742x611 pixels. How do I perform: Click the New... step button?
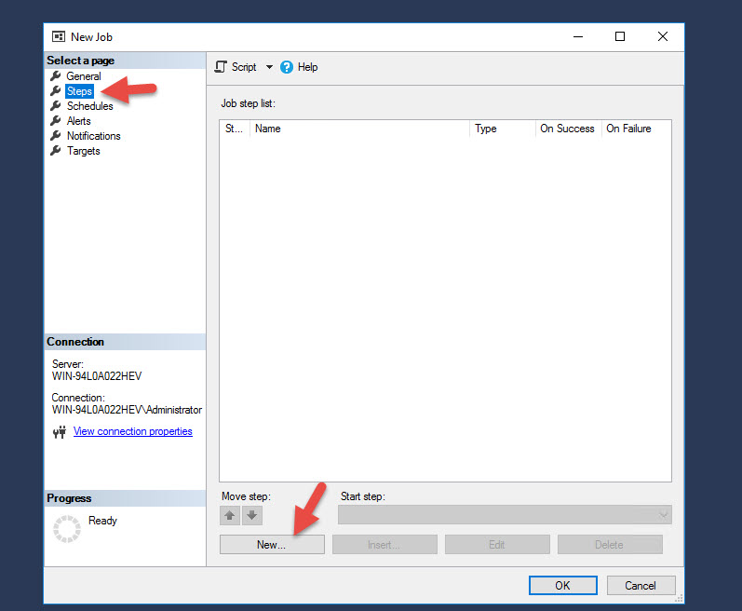pyautogui.click(x=272, y=544)
